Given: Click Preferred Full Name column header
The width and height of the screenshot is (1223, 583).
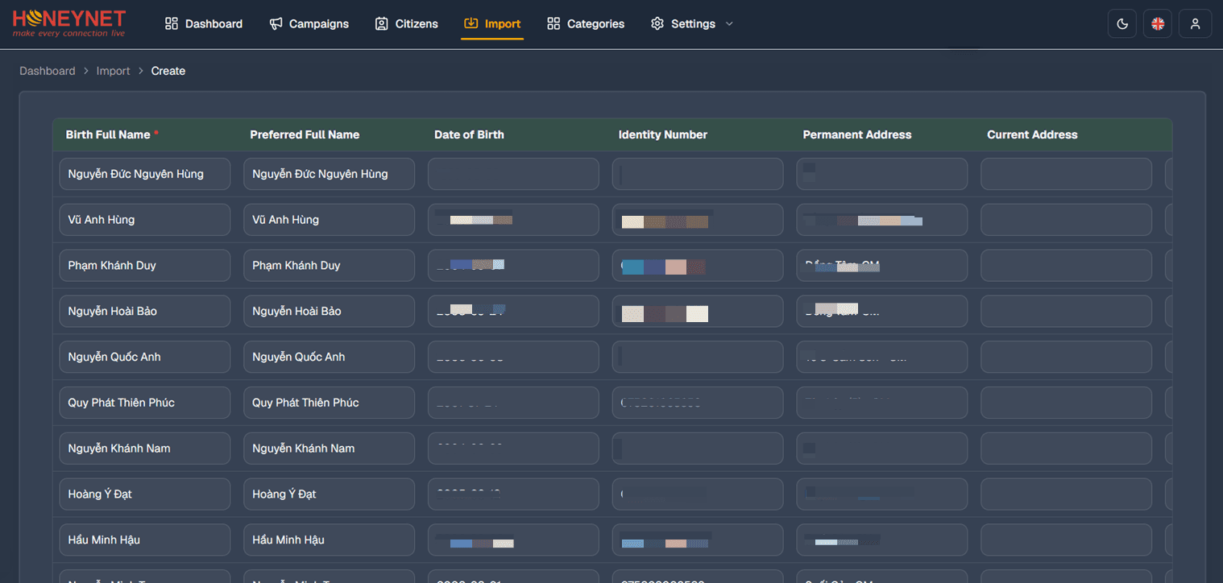Looking at the screenshot, I should [305, 134].
